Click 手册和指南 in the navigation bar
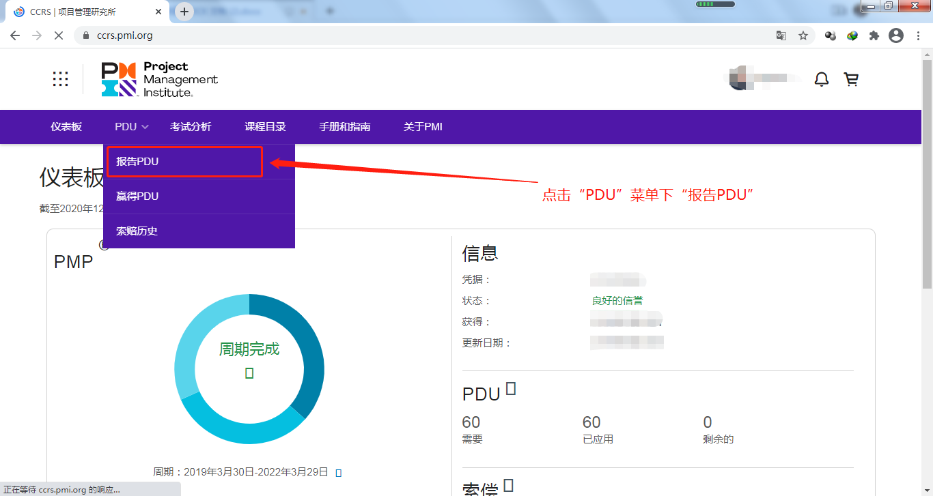 (x=345, y=126)
